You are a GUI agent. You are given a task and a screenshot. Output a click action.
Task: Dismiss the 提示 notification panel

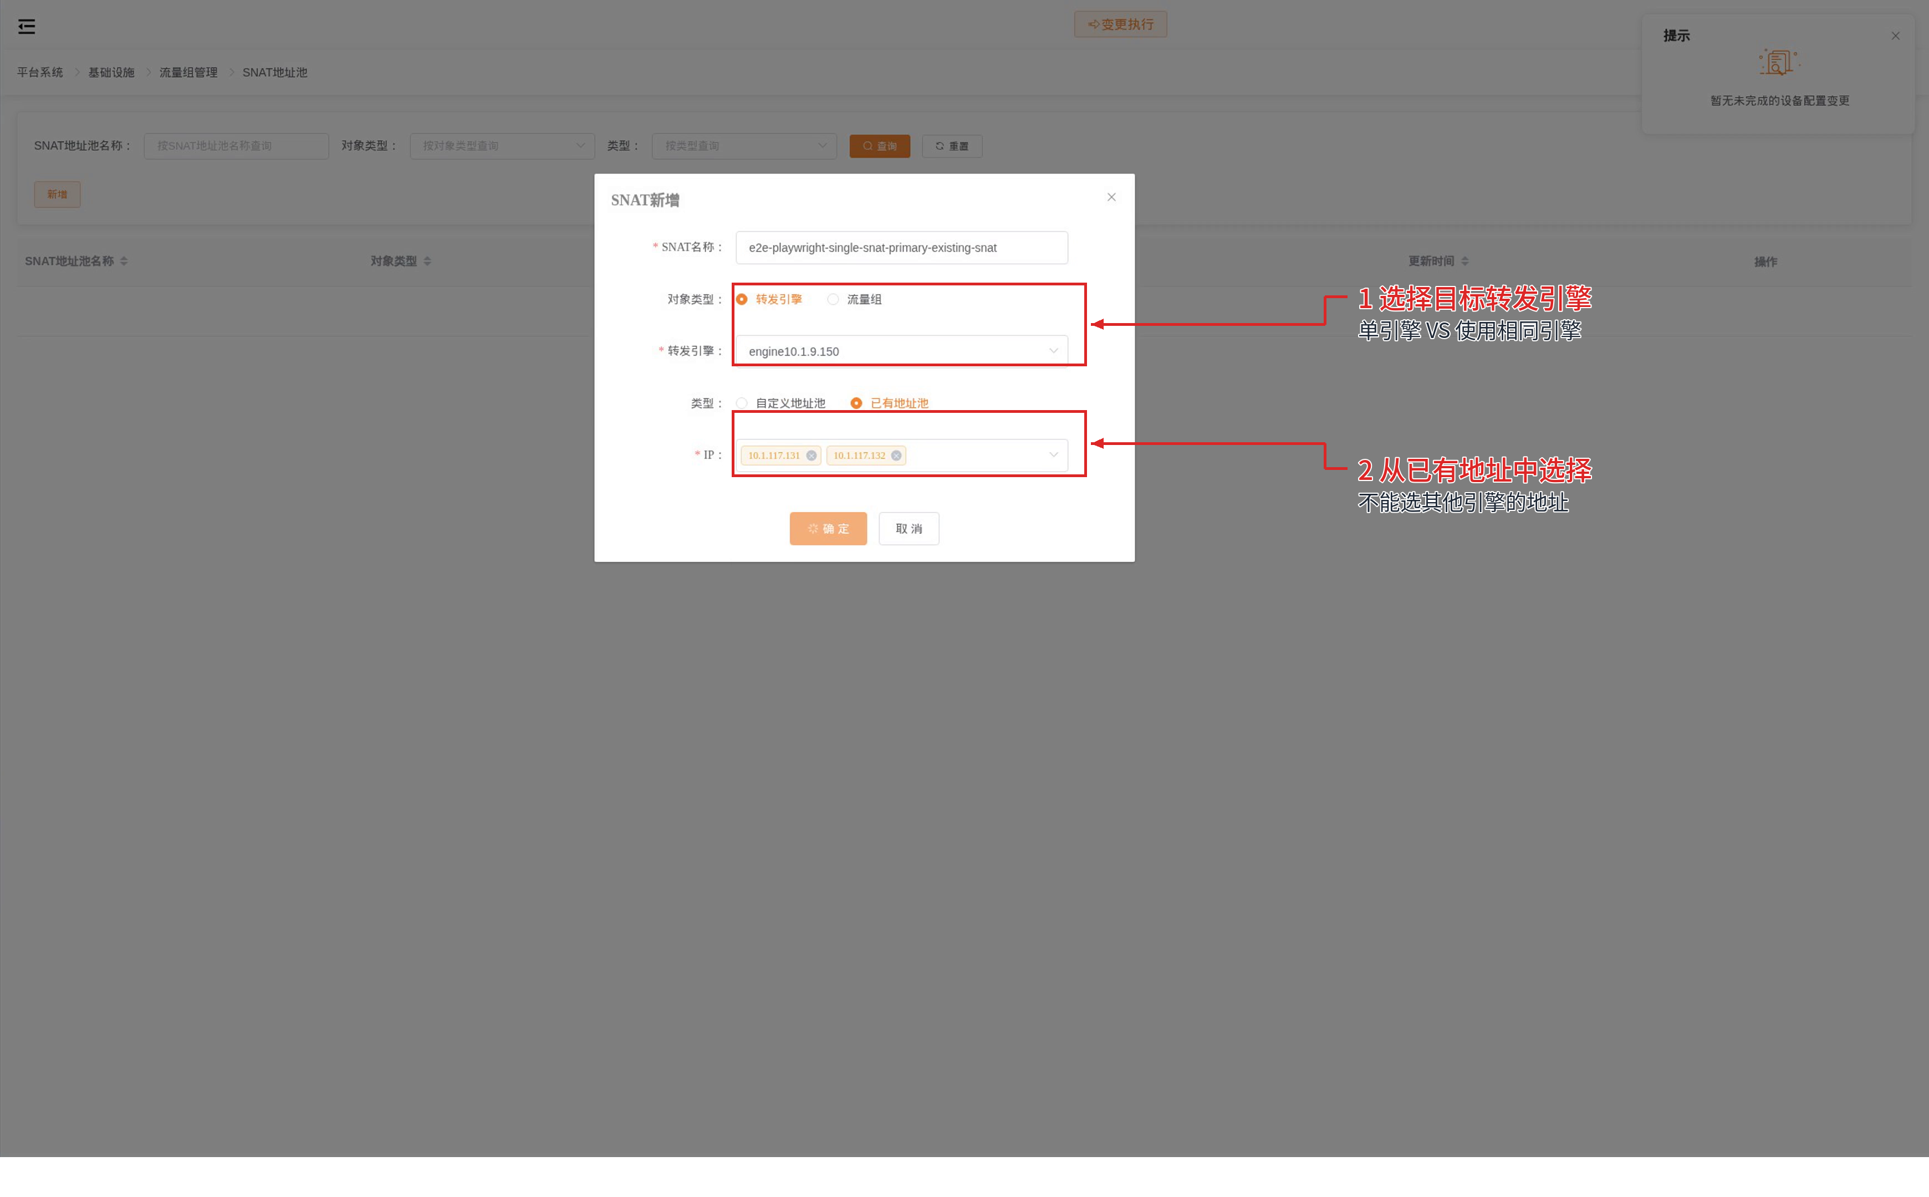tap(1895, 35)
